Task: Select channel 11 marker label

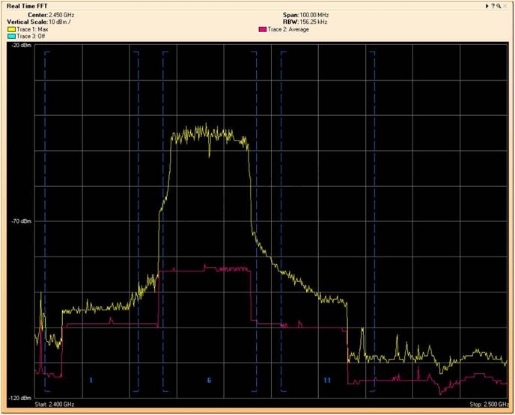Action: (327, 380)
